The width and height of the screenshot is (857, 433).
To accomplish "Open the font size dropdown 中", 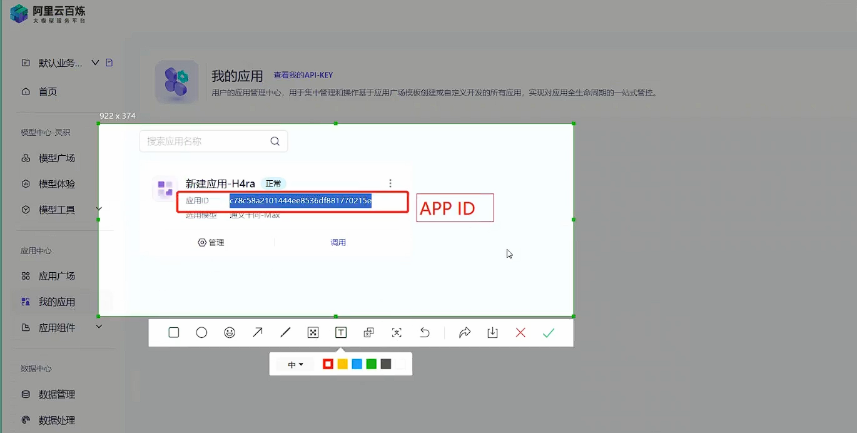I will click(296, 364).
